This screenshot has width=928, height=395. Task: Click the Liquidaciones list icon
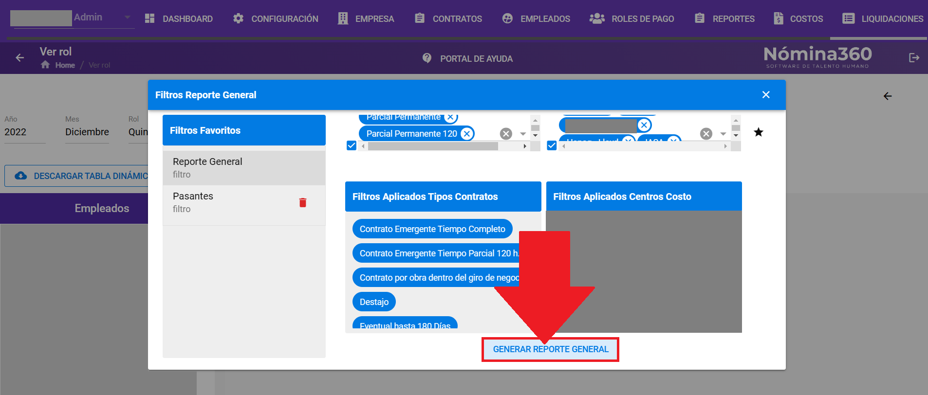849,18
